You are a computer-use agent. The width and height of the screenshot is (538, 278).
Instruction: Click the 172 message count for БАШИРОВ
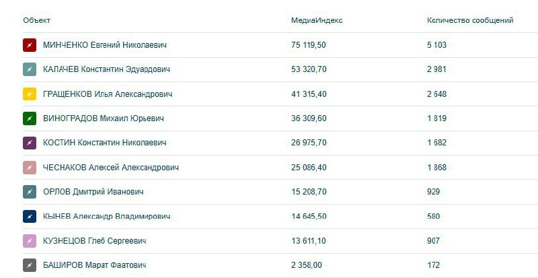click(433, 265)
